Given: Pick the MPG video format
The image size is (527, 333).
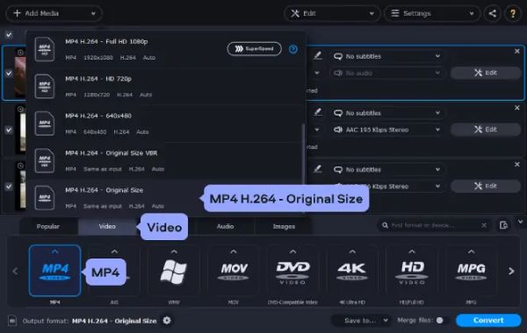Looking at the screenshot, I should [x=471, y=271].
